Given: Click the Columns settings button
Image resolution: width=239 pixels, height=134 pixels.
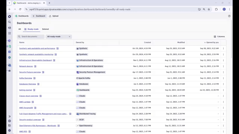Looking at the screenshot, I should [219, 36].
